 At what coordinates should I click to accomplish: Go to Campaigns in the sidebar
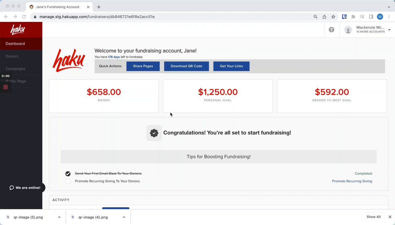pos(15,69)
